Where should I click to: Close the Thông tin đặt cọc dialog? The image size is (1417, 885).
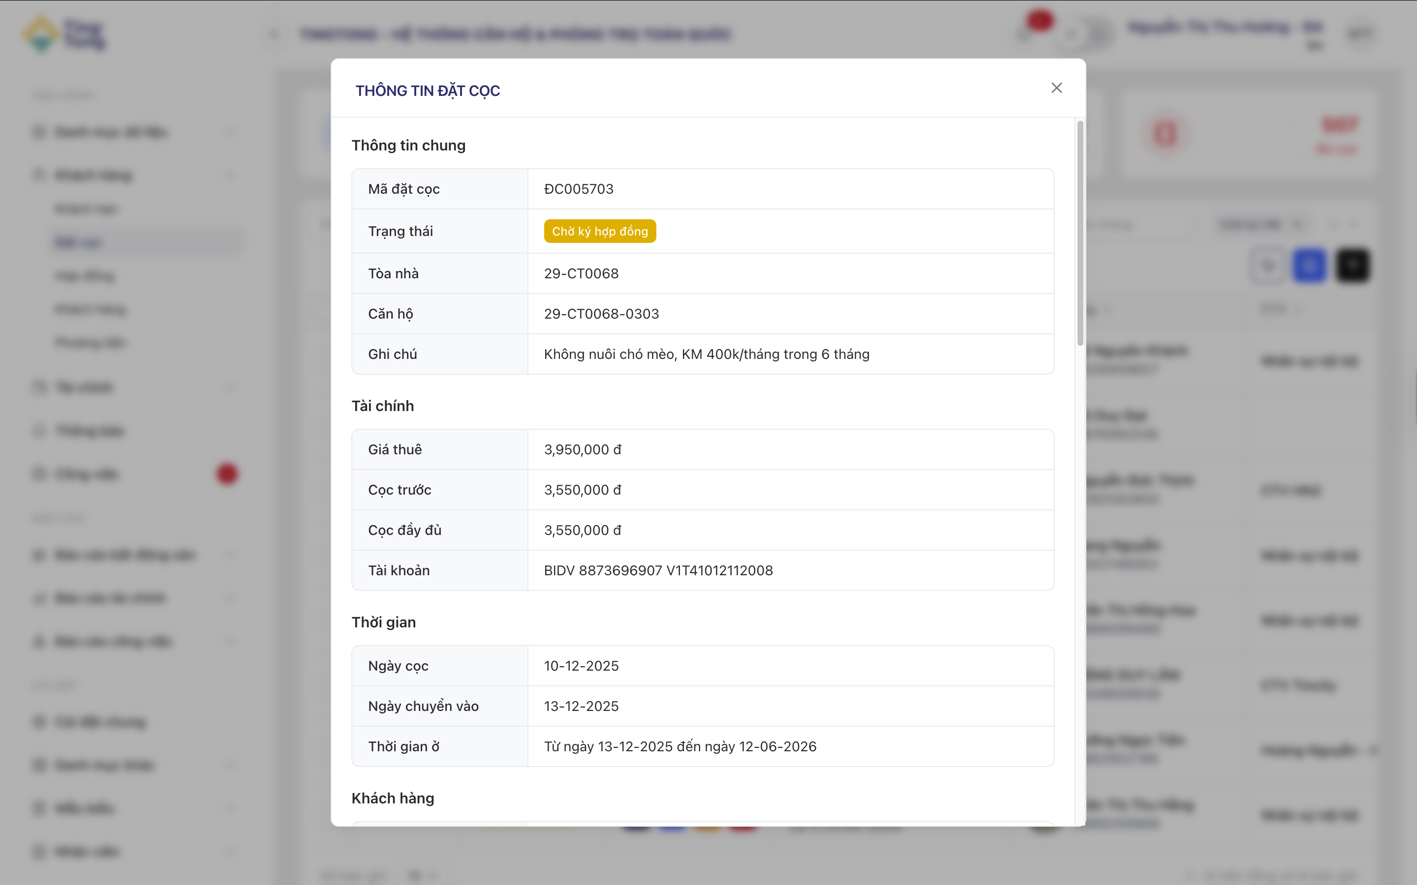pos(1056,88)
